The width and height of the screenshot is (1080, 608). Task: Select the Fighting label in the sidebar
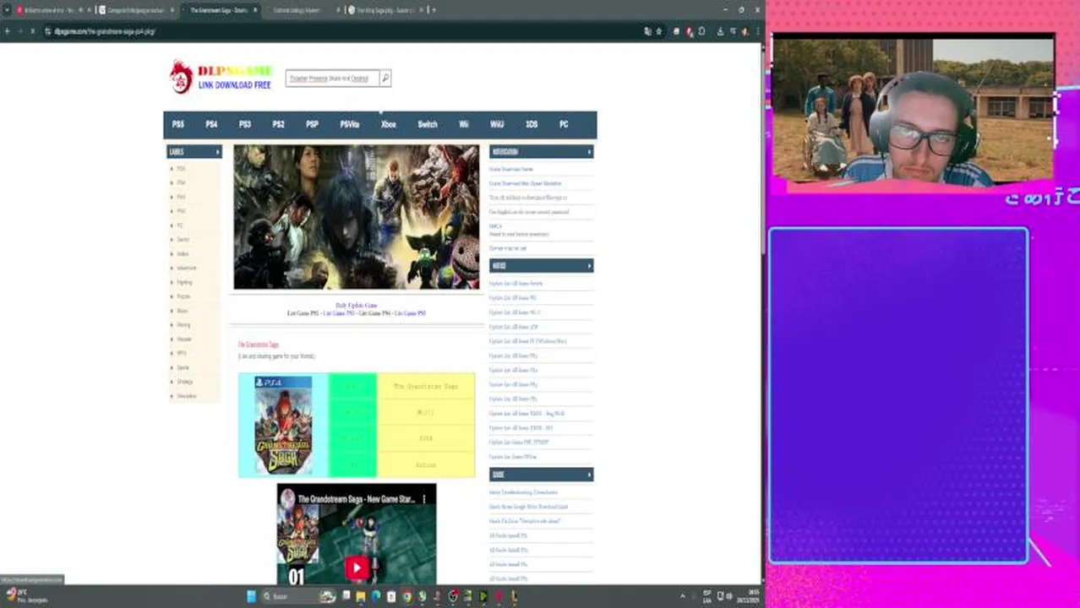pyautogui.click(x=184, y=283)
